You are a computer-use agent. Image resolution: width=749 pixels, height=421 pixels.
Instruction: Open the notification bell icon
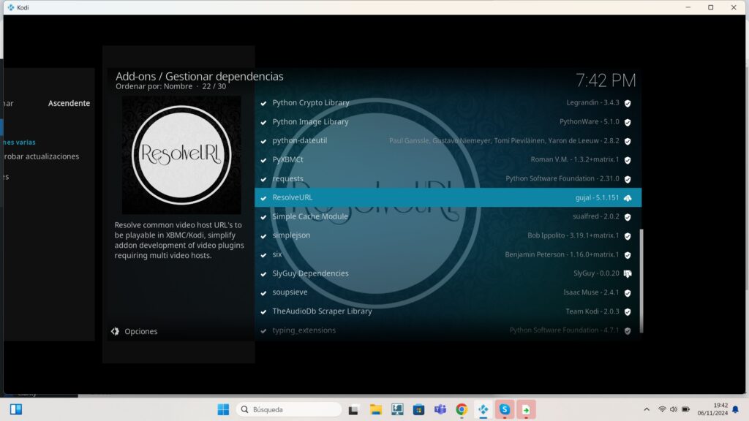[736, 409]
